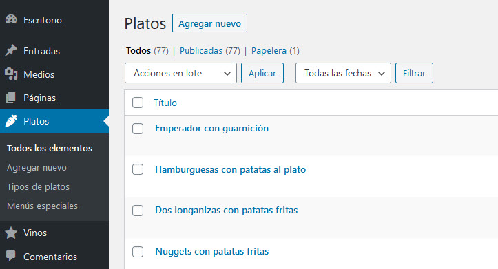Select checkbox for Nuggets con patatas fritas
The width and height of the screenshot is (498, 269).
(138, 252)
